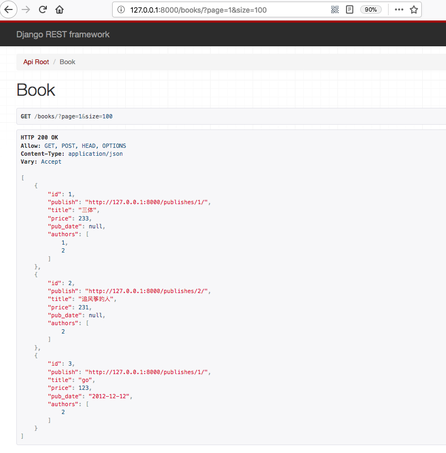Select the "authors" key of book id 1
This screenshot has height=453, width=446.
[x=63, y=234]
